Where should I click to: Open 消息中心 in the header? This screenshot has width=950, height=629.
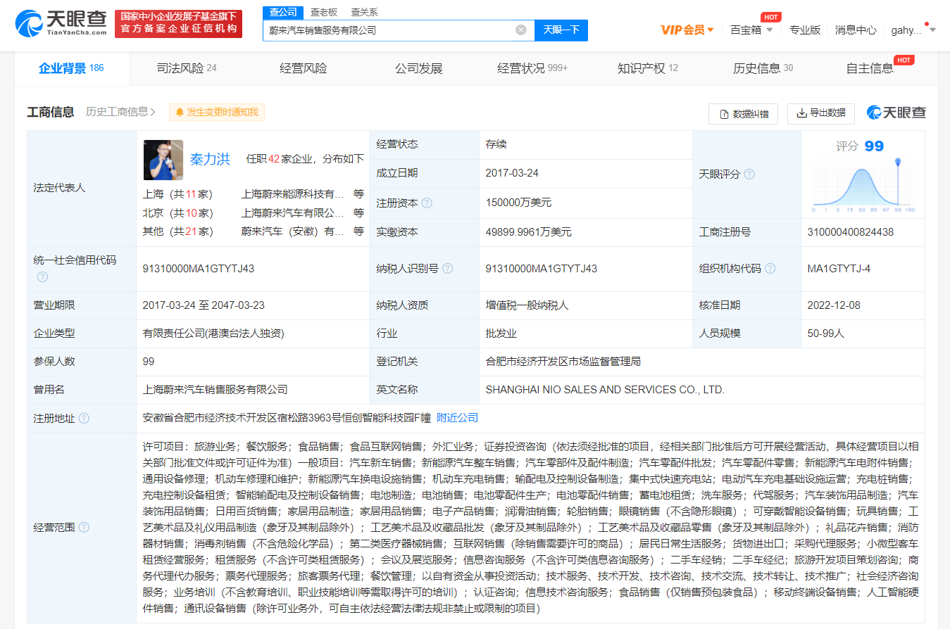(x=856, y=30)
